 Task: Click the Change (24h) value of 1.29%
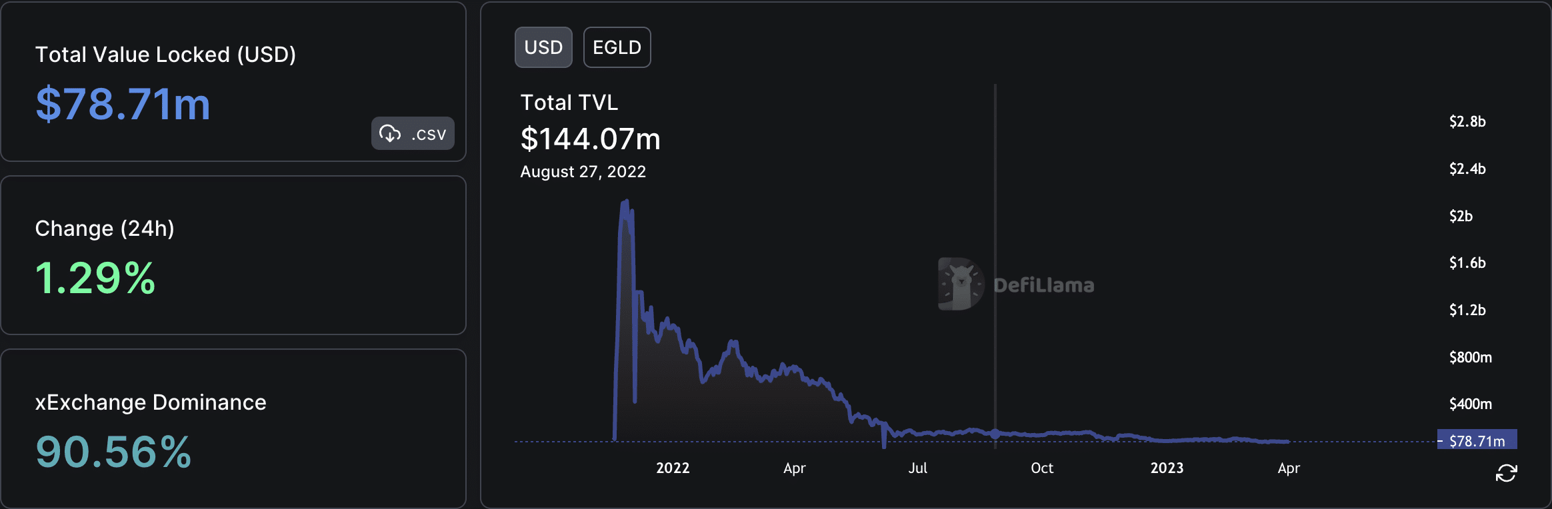[95, 276]
